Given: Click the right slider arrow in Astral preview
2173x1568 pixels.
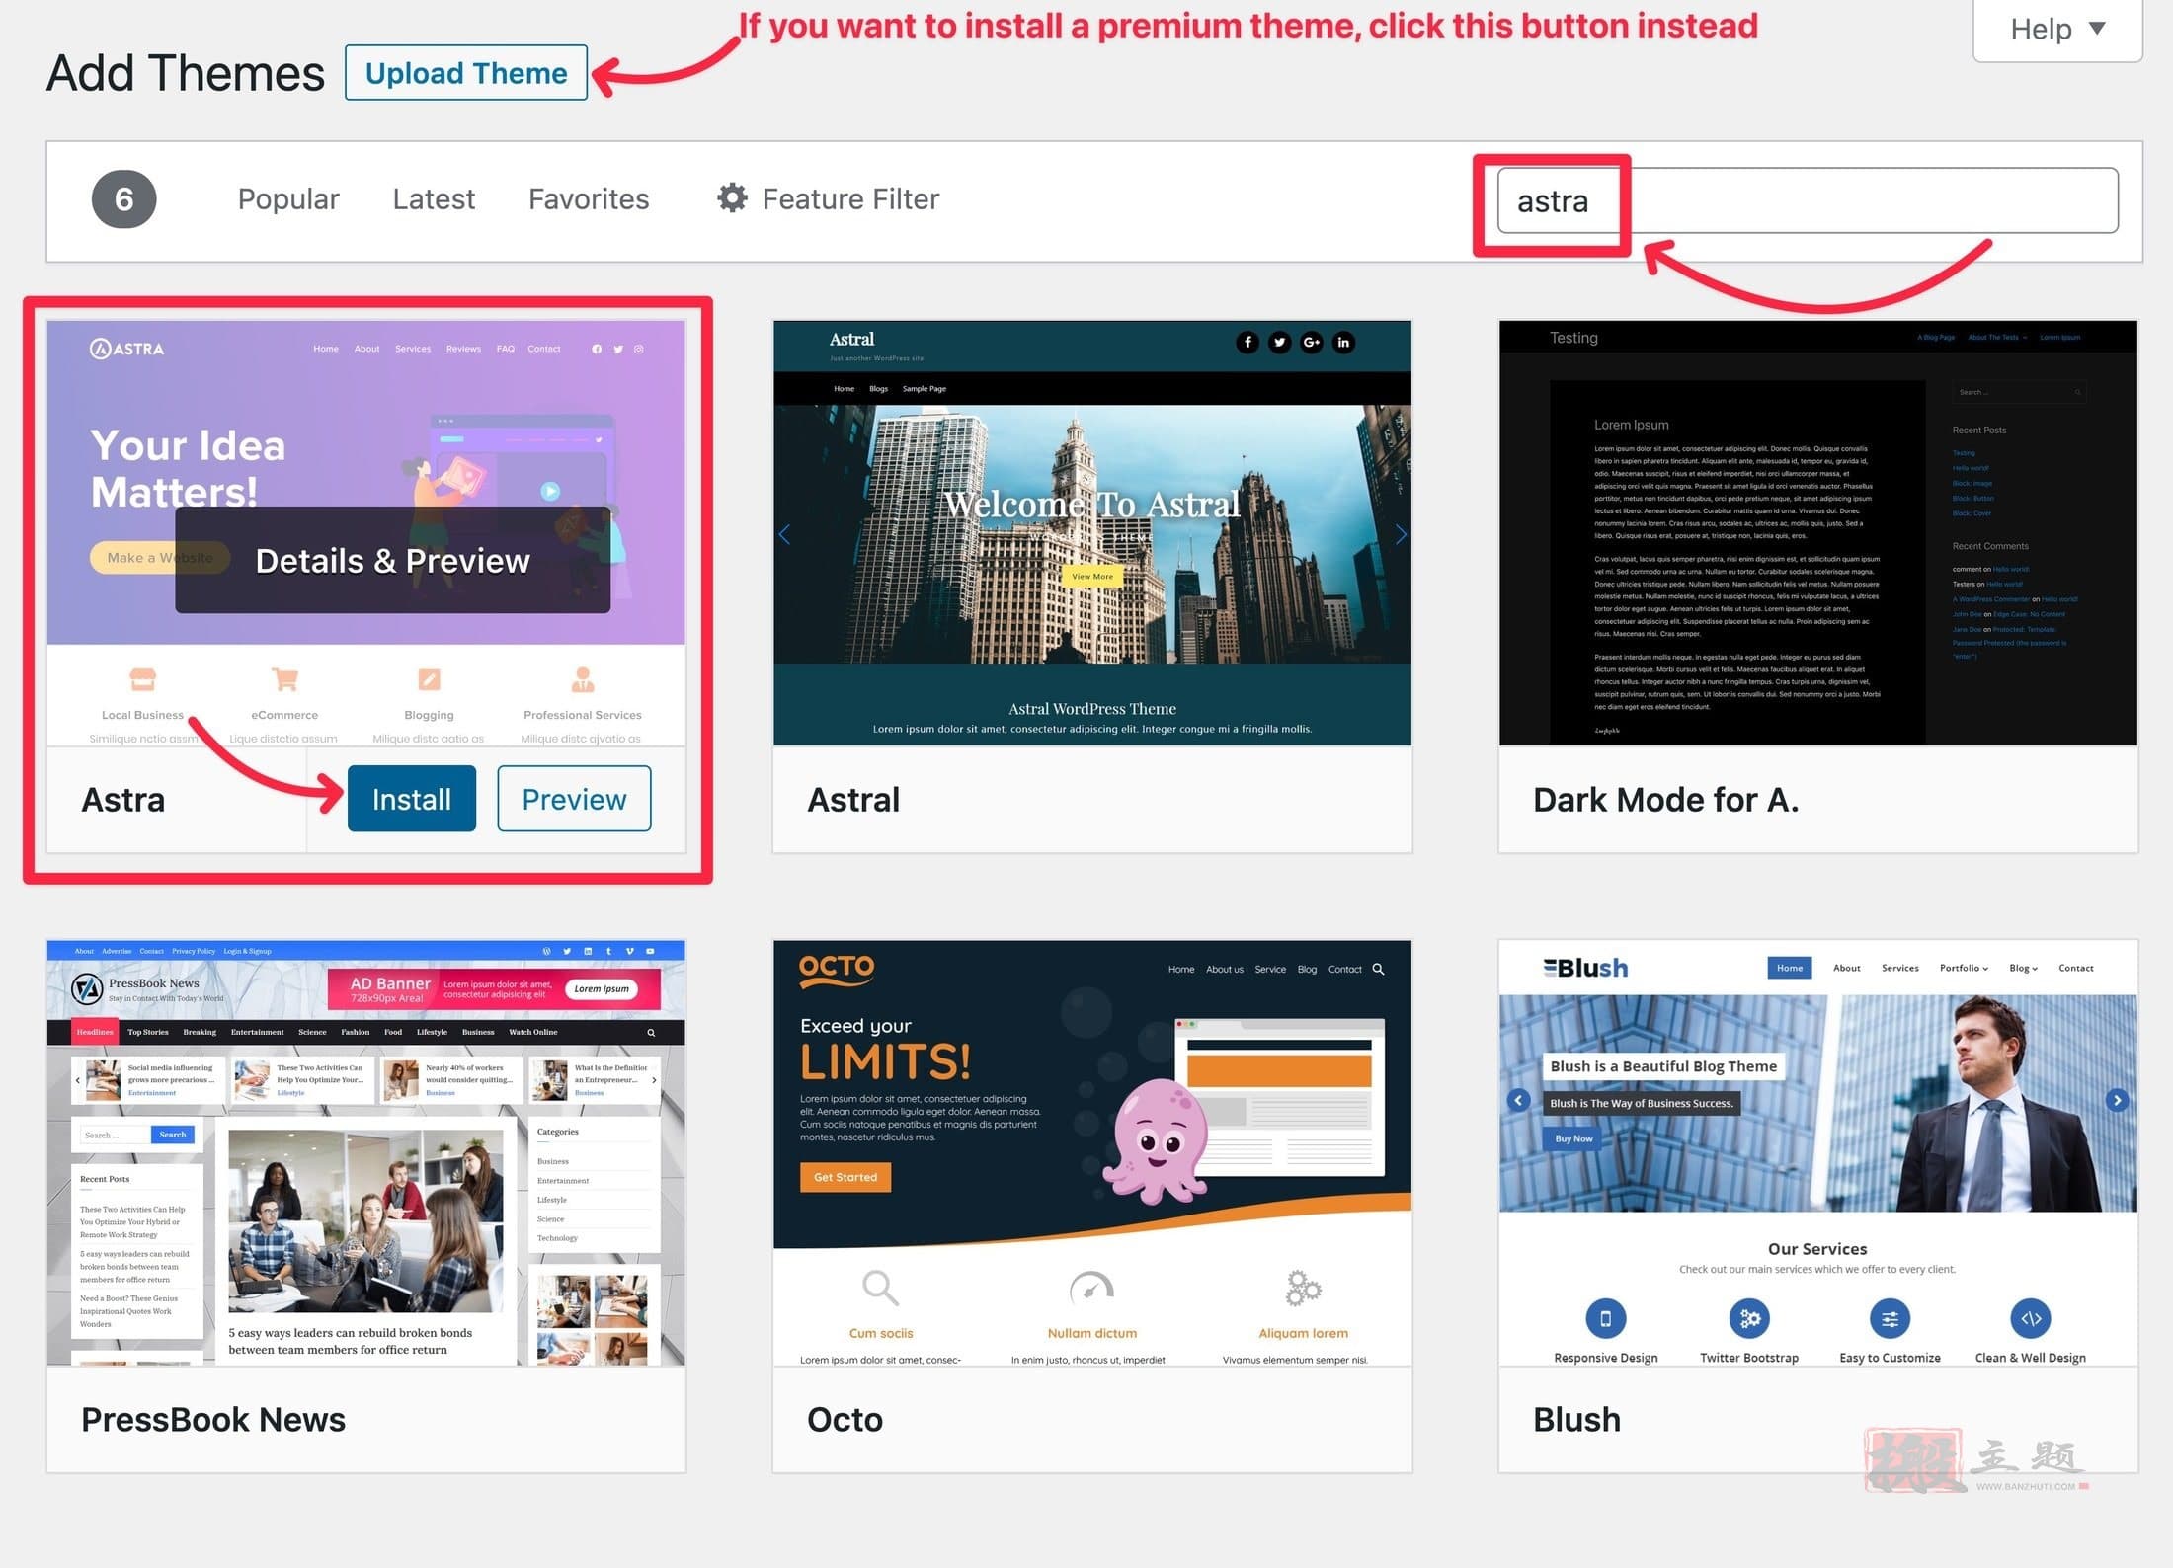Looking at the screenshot, I should (1401, 535).
